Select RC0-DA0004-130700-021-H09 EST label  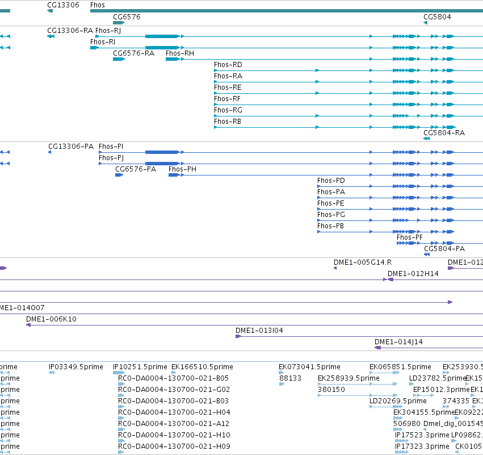(x=174, y=446)
